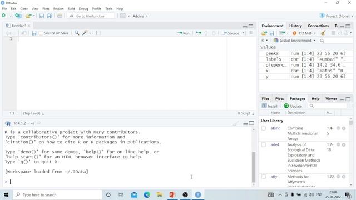Compile report notebook icon
The image size is (356, 200).
[98, 33]
